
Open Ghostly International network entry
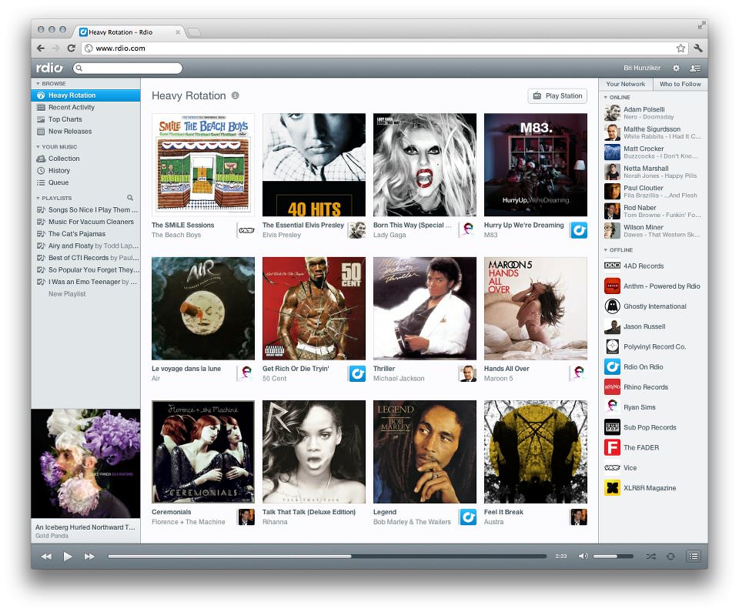click(653, 306)
